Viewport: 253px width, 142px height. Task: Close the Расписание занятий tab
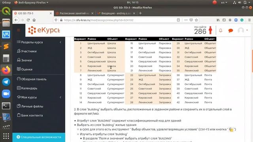click(92, 13)
